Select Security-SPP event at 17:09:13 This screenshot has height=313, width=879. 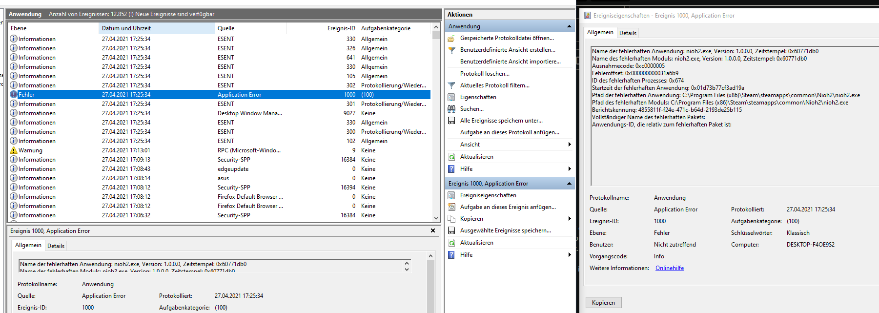(x=220, y=160)
